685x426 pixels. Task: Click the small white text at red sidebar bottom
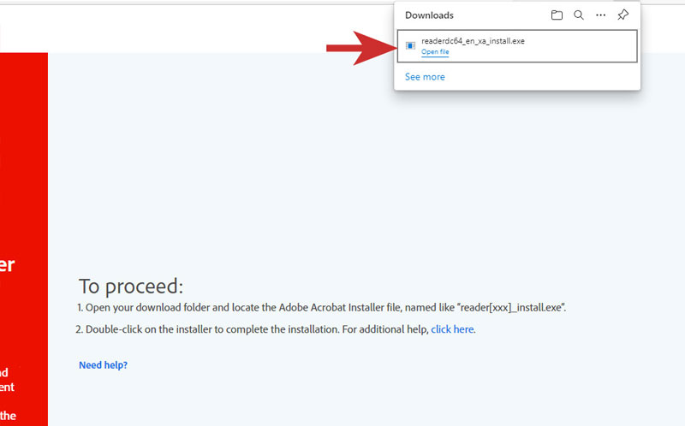point(7,388)
